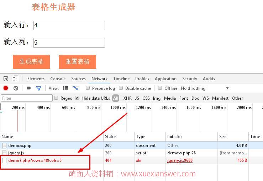The image size is (263, 181).
Task: Clear the network log icon
Action: point(16,88)
